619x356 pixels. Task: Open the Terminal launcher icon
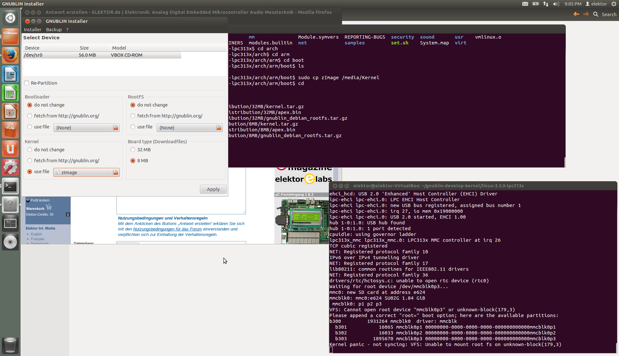coord(10,186)
